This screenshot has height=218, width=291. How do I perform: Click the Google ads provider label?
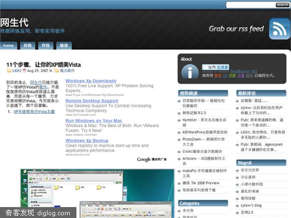[152, 160]
